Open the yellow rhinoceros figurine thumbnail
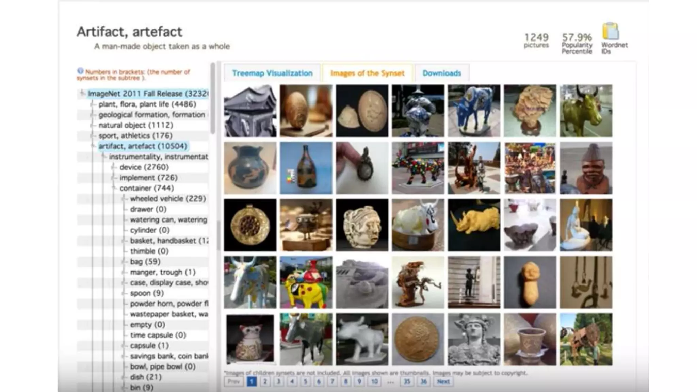697x392 pixels. [x=474, y=225]
